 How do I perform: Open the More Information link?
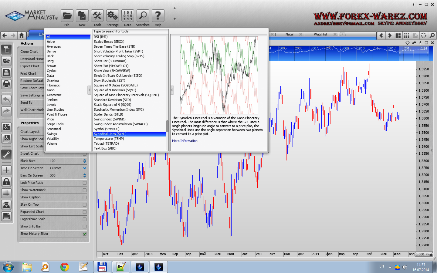pos(185,141)
